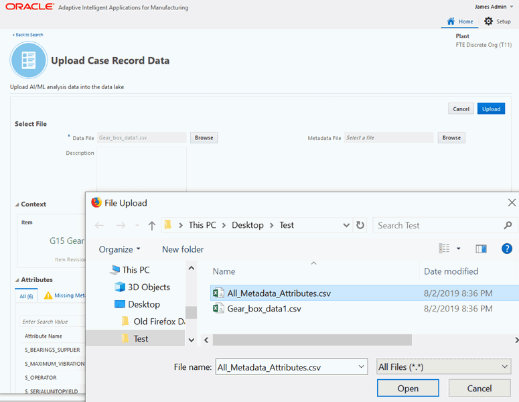Open the Home page icon
519x402 pixels.
(451, 21)
